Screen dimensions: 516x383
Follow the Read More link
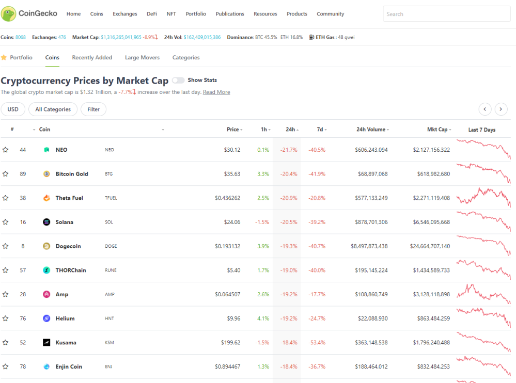coord(216,92)
